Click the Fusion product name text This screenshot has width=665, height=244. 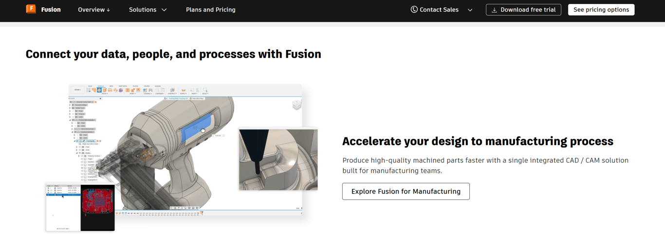(x=51, y=10)
